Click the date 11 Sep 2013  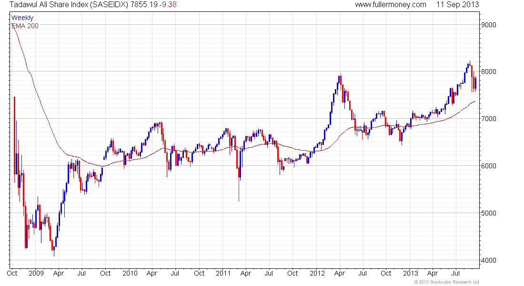pyautogui.click(x=457, y=5)
